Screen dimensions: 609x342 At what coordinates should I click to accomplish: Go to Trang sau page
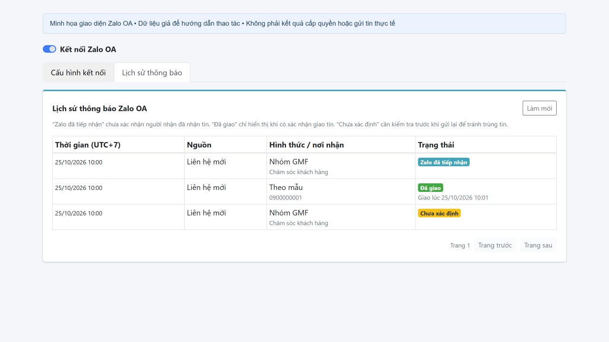[538, 245]
